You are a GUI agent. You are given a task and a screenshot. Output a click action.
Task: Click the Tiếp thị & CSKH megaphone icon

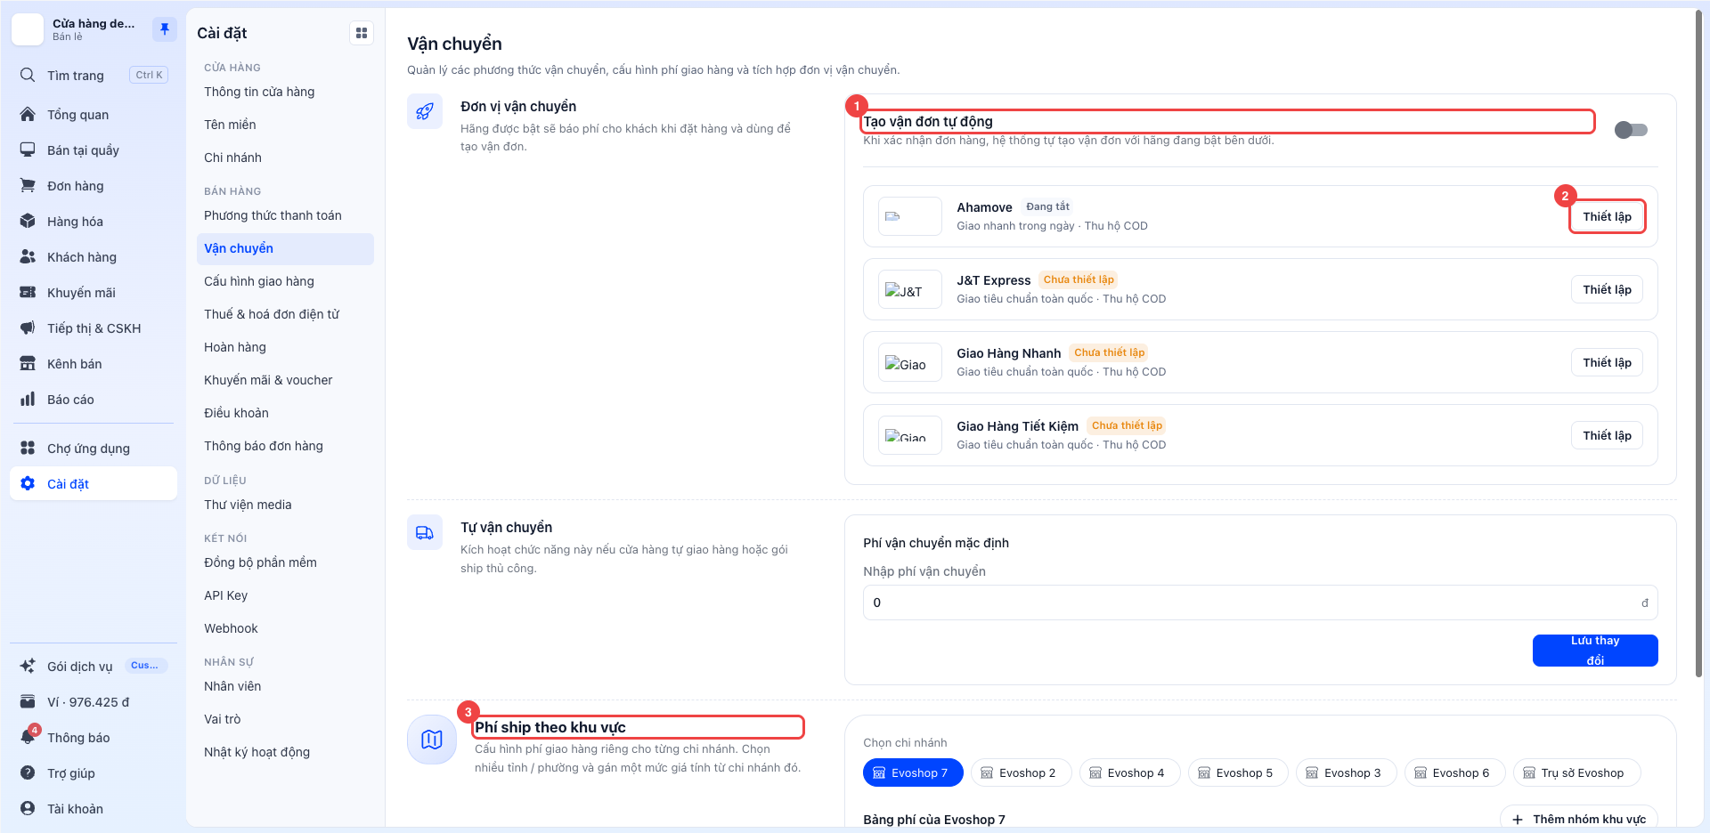click(28, 328)
